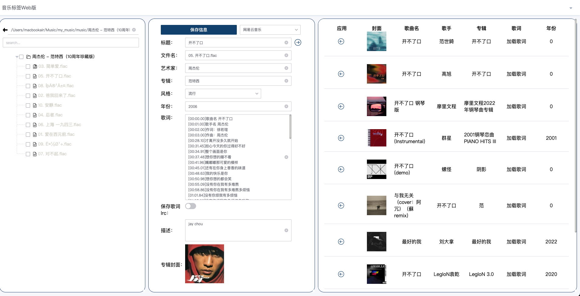The image size is (580, 296).
Task: Load lyrics for 范世錡 row
Action: pyautogui.click(x=516, y=41)
